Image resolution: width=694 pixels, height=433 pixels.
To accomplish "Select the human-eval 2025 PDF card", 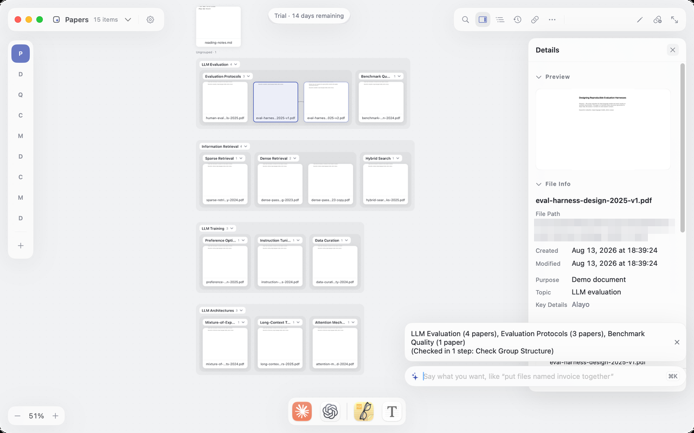I will click(x=225, y=102).
